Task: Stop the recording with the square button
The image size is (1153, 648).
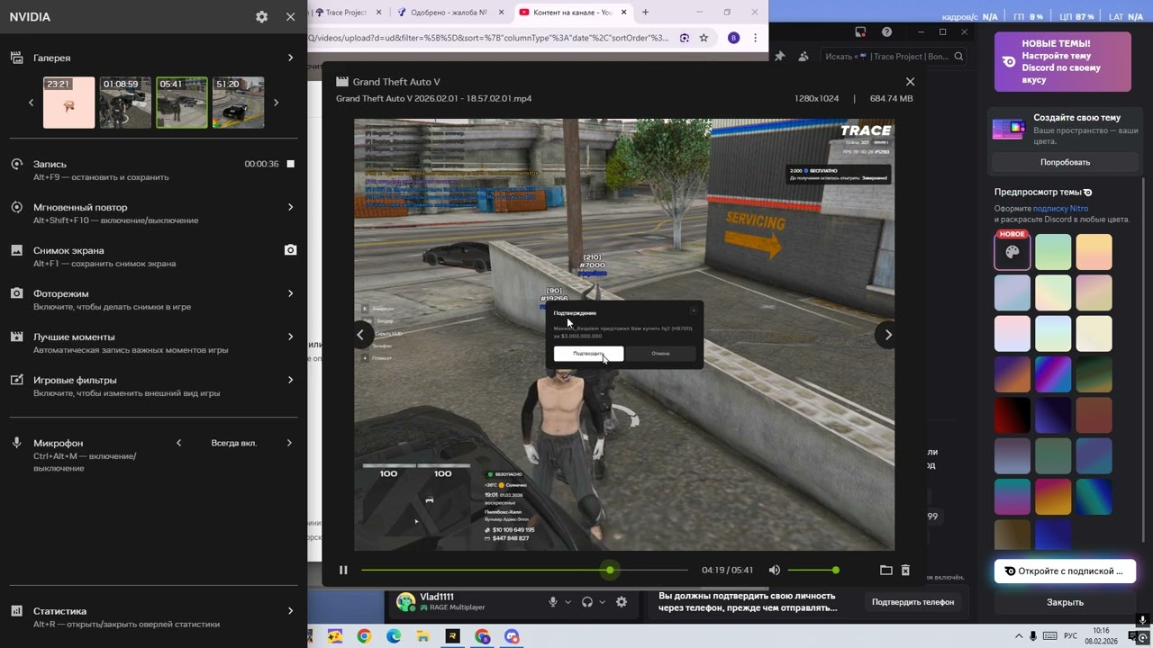Action: pos(290,164)
